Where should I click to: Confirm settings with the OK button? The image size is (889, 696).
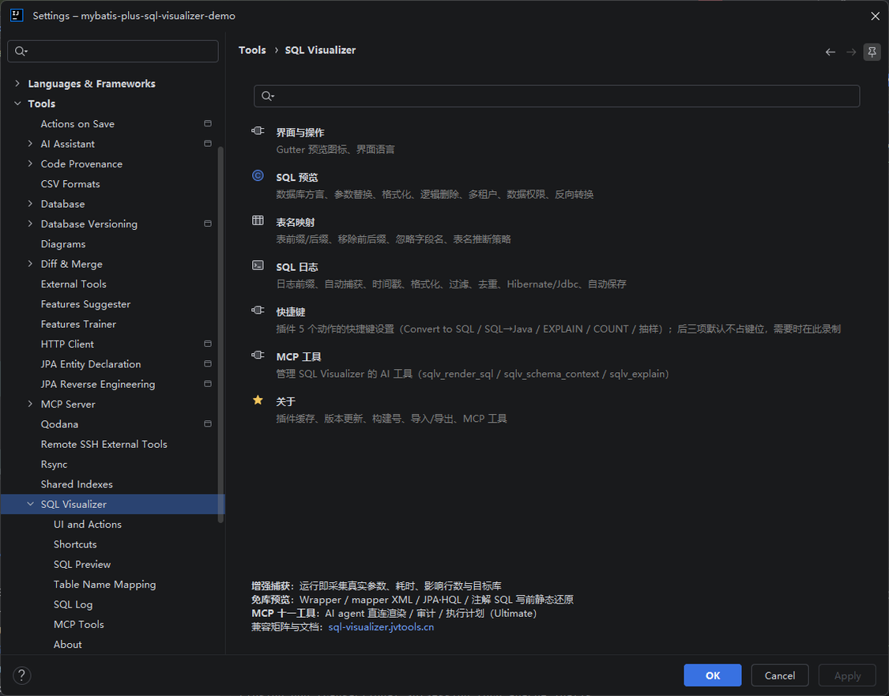[713, 675]
